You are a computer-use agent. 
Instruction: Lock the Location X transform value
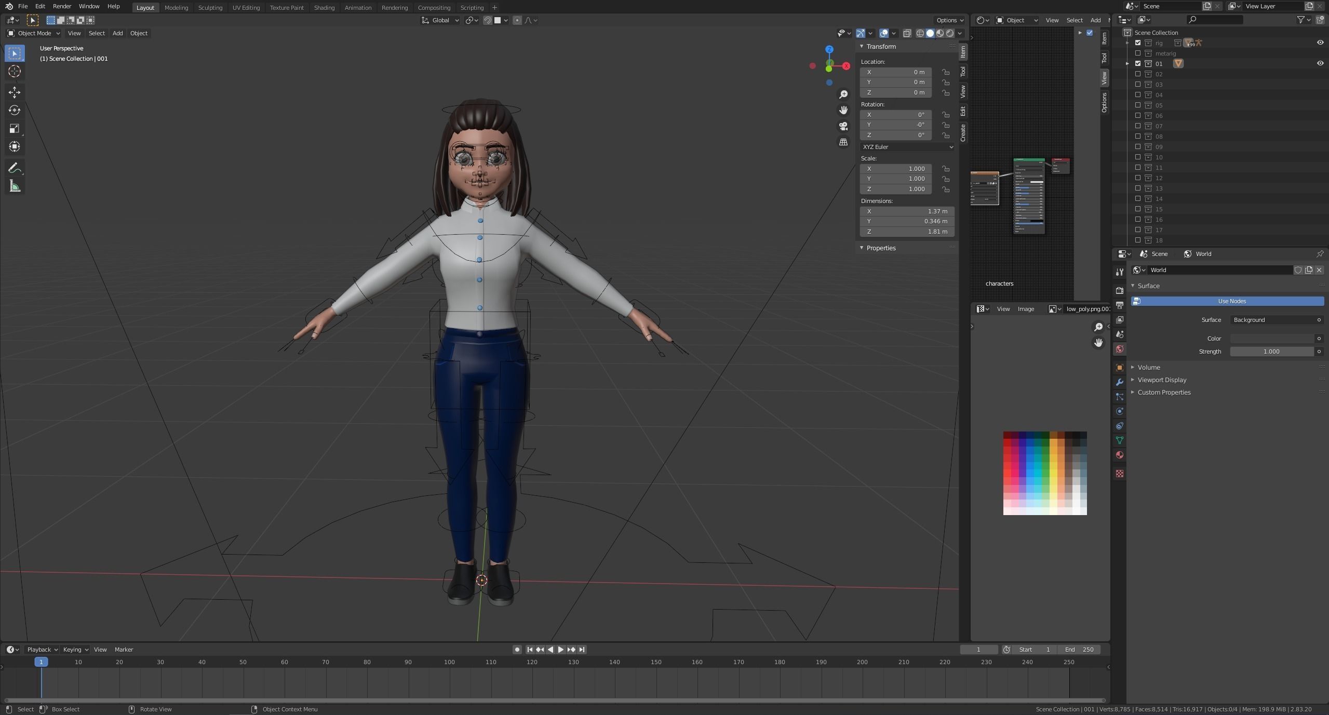[x=946, y=72]
